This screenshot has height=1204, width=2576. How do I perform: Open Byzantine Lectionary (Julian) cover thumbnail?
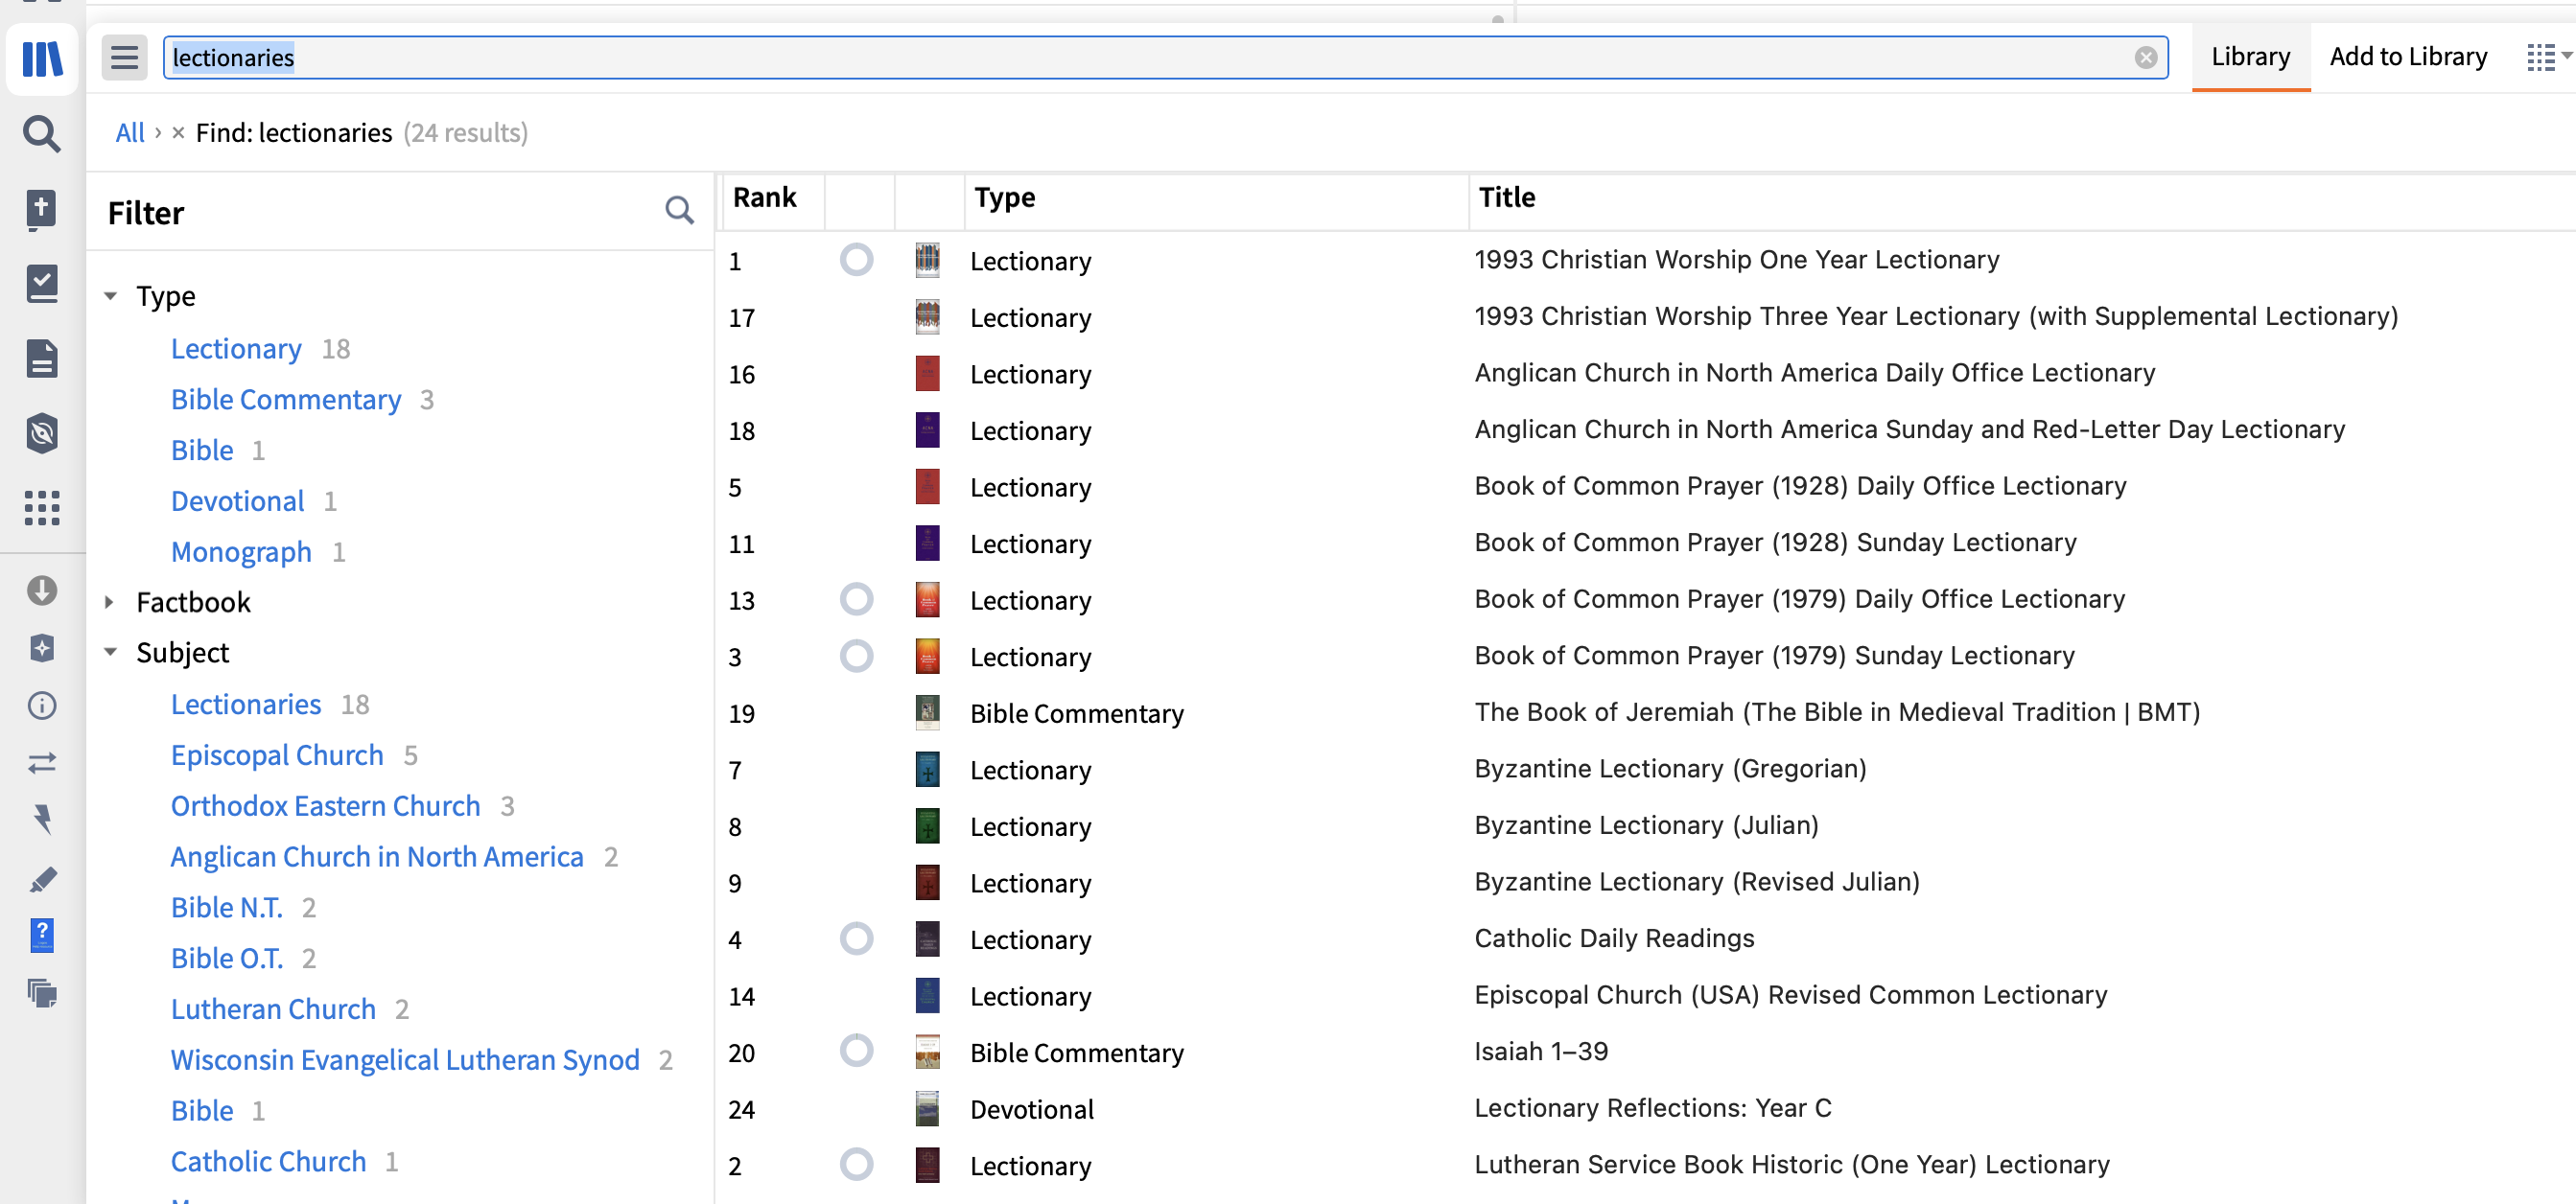coord(927,826)
